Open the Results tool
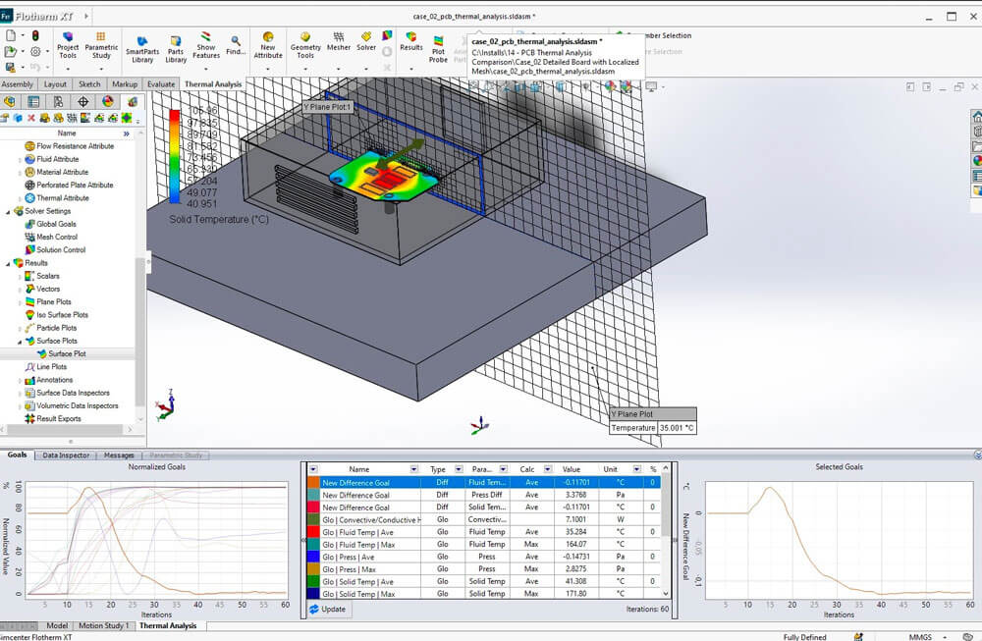Screen dimensions: 982x641 click(x=410, y=41)
